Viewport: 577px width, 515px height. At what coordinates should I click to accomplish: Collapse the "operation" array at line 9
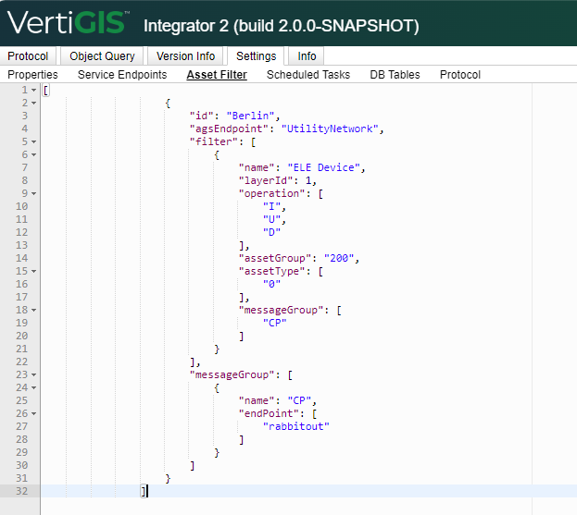34,193
